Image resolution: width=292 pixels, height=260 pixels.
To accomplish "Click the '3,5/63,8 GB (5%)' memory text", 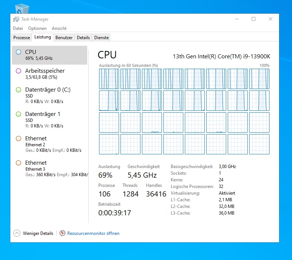I will pyautogui.click(x=41, y=77).
